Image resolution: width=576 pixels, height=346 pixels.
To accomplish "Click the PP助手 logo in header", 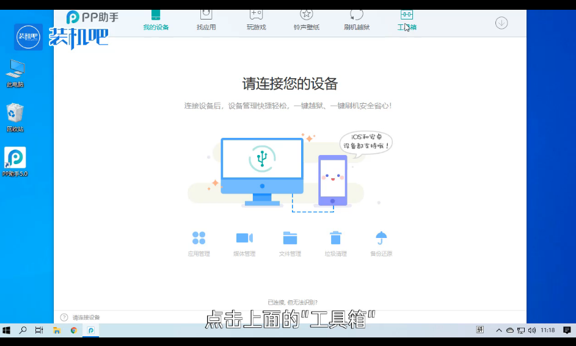I will pos(92,17).
